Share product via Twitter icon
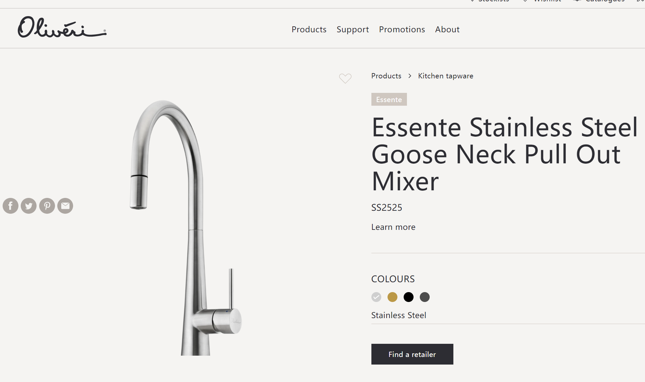Viewport: 645px width, 382px height. (x=29, y=206)
